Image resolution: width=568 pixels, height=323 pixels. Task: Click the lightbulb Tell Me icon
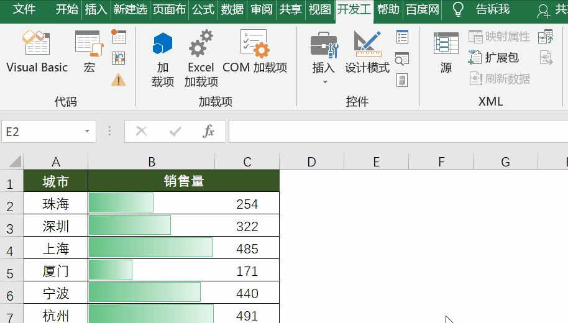click(x=458, y=9)
